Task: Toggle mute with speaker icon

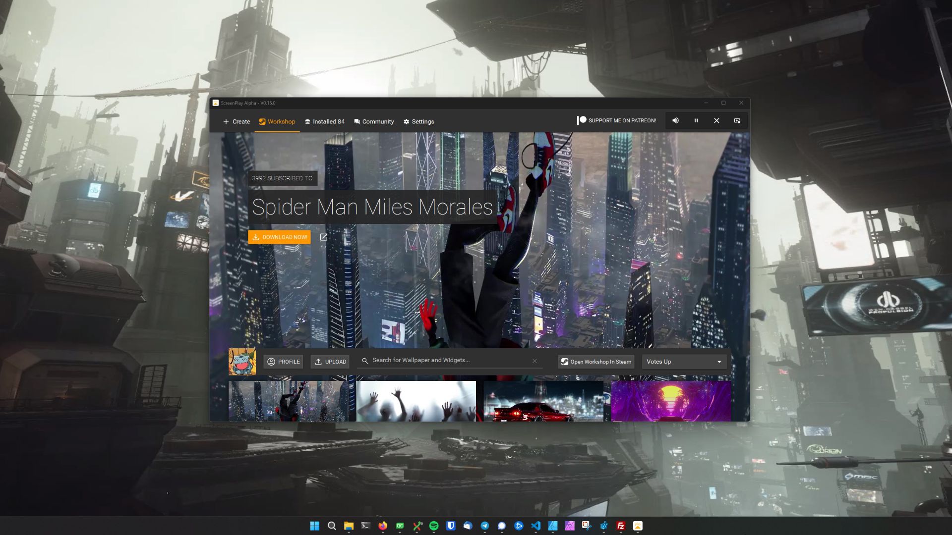Action: point(675,120)
